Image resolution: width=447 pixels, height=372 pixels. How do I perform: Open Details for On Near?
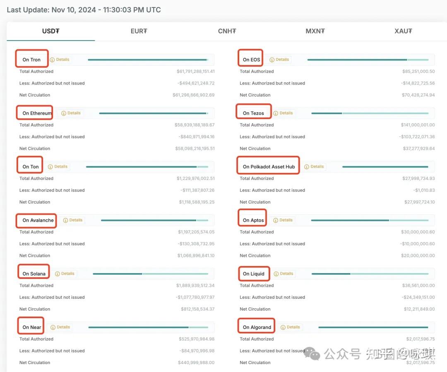(60, 327)
